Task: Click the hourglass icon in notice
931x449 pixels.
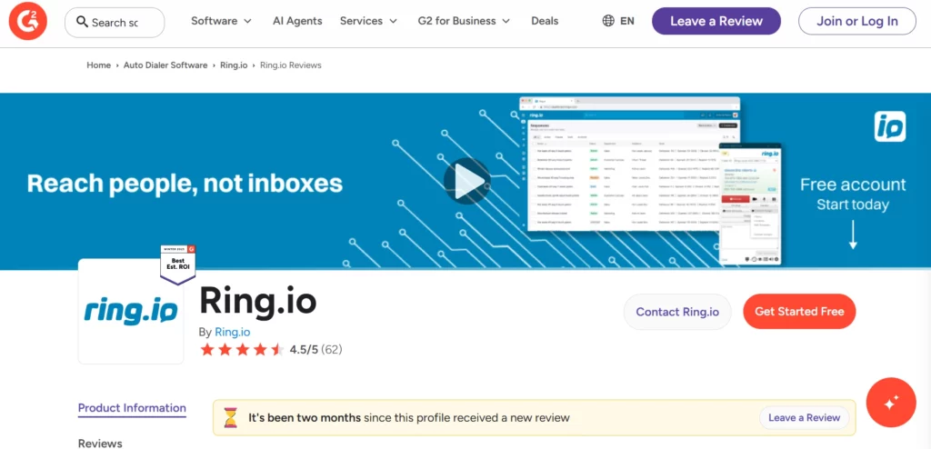Action: [230, 417]
